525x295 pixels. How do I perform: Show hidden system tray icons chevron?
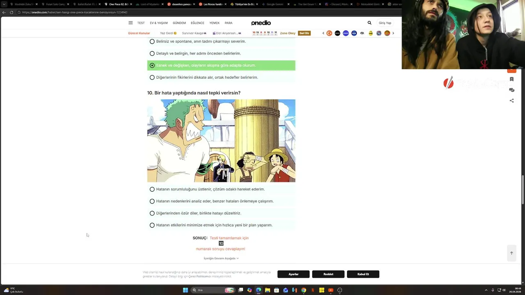click(486, 290)
